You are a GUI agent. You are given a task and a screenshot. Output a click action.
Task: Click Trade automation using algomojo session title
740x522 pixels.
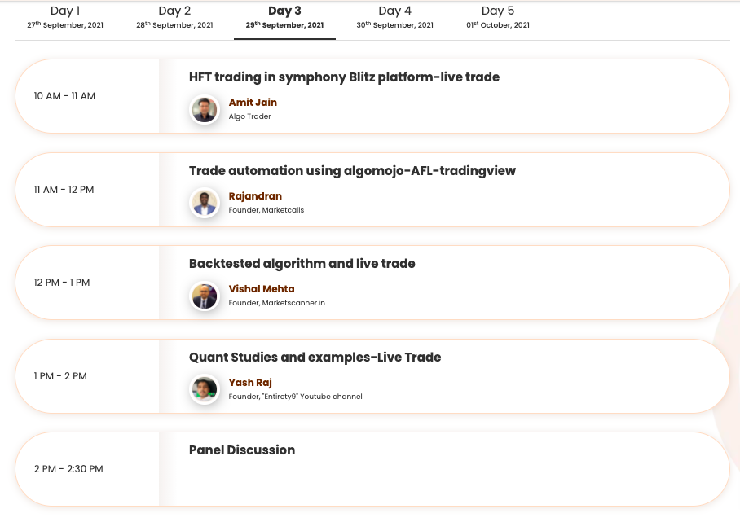[352, 171]
